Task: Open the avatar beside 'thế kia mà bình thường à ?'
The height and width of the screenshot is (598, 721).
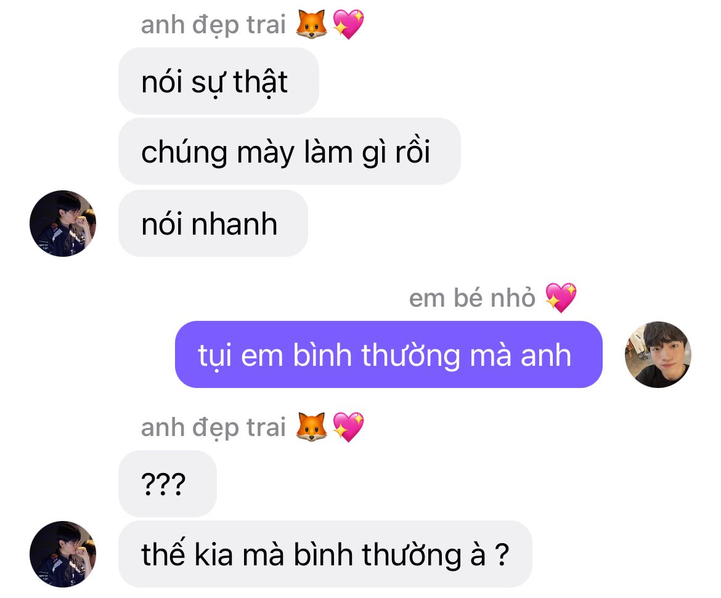Action: [x=63, y=554]
